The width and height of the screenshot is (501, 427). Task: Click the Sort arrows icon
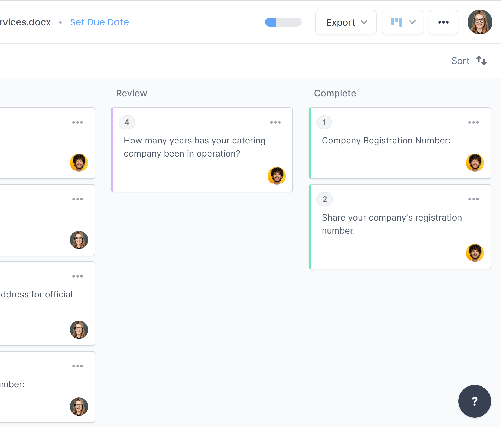[481, 61]
